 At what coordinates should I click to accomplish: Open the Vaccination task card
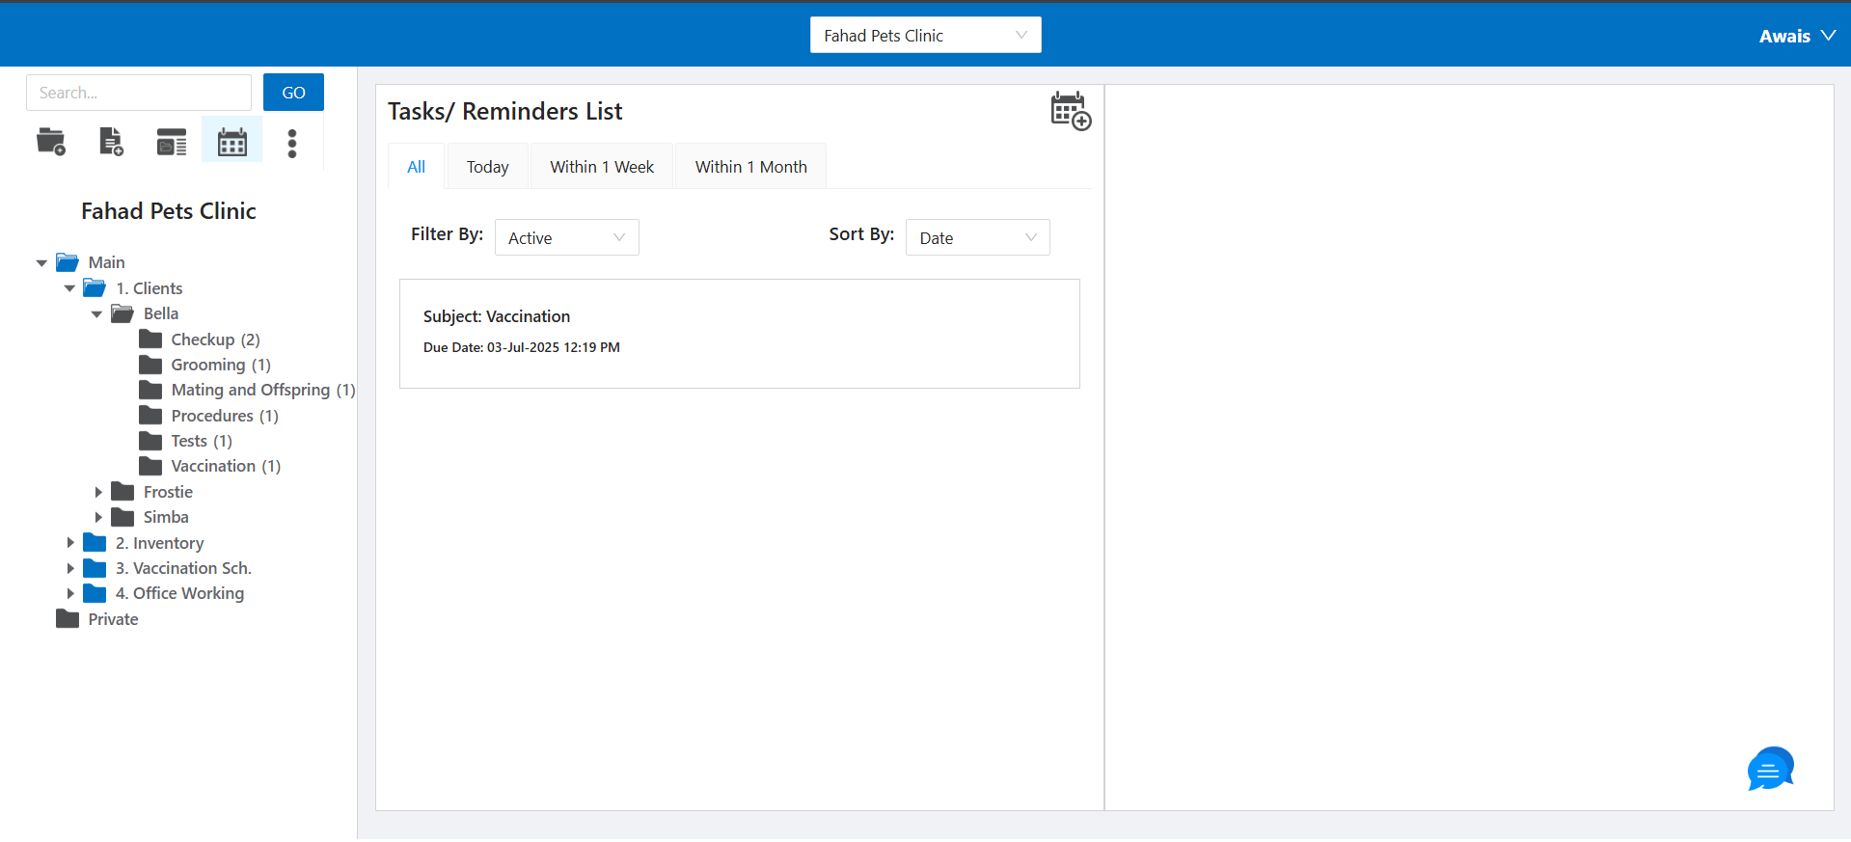(740, 334)
